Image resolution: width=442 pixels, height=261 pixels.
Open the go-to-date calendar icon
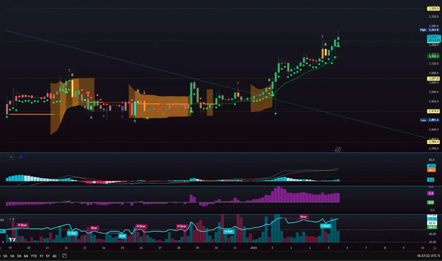click(x=64, y=255)
